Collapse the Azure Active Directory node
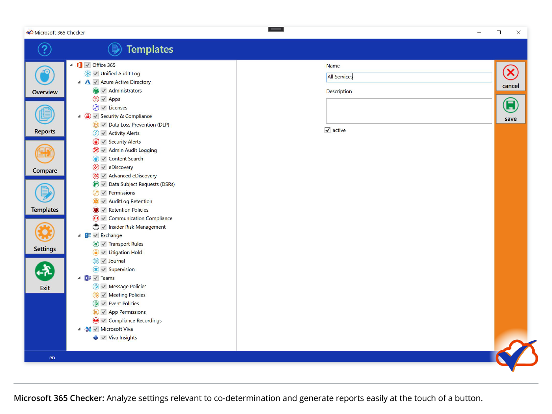552x414 pixels. [x=79, y=82]
